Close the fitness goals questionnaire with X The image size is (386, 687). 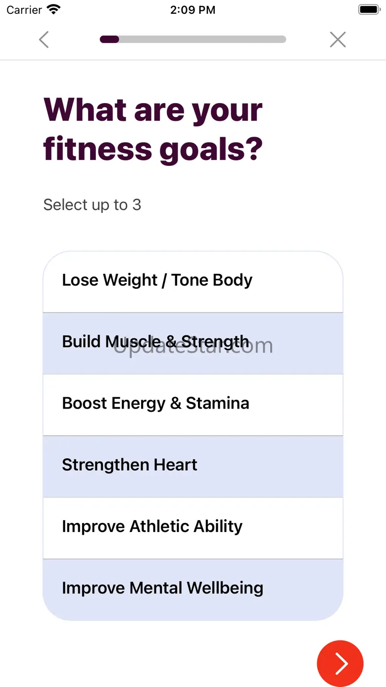point(338,40)
